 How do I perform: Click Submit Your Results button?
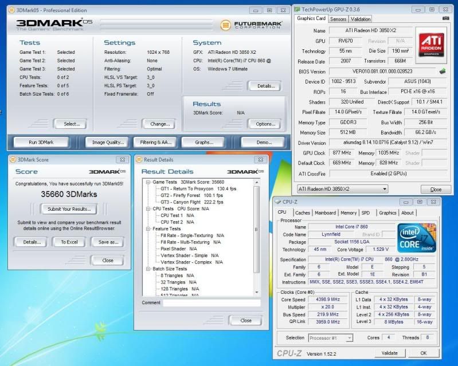[69, 209]
